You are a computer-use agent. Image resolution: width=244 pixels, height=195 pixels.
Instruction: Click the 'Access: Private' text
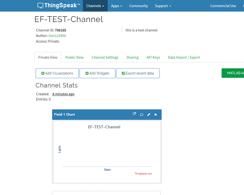pos(48,41)
